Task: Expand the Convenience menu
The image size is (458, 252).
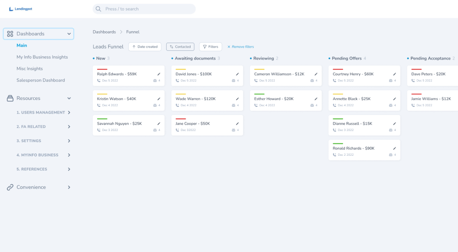Action: [69, 187]
